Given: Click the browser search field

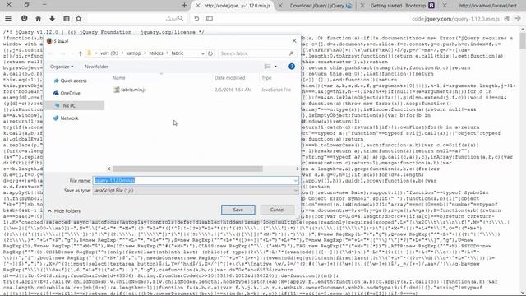Looking at the screenshot, I should 134,18.
